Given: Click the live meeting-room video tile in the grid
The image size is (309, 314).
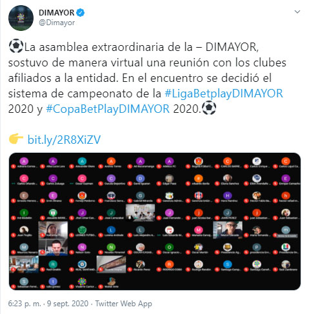Looking at the screenshot, I should [x=140, y=213].
